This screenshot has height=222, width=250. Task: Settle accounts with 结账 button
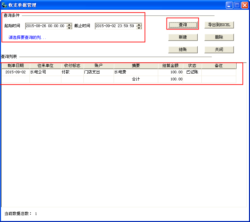point(183,50)
